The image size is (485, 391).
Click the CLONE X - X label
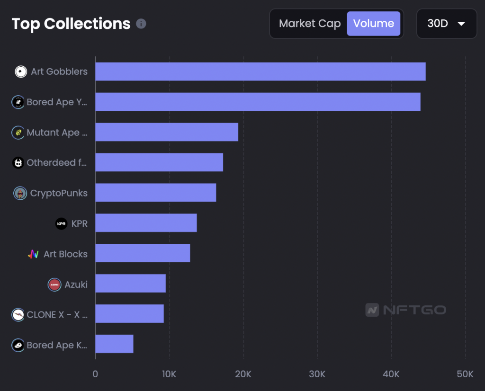point(57,315)
